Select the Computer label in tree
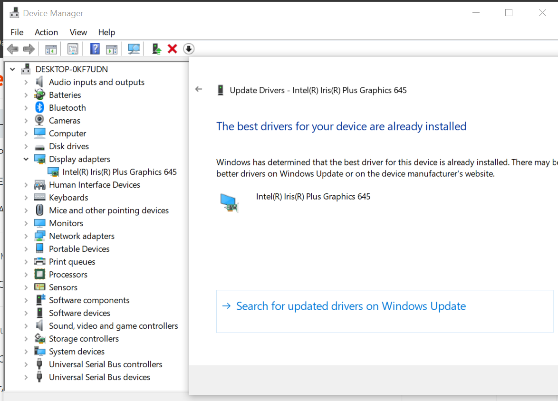Image resolution: width=558 pixels, height=401 pixels. coord(67,134)
